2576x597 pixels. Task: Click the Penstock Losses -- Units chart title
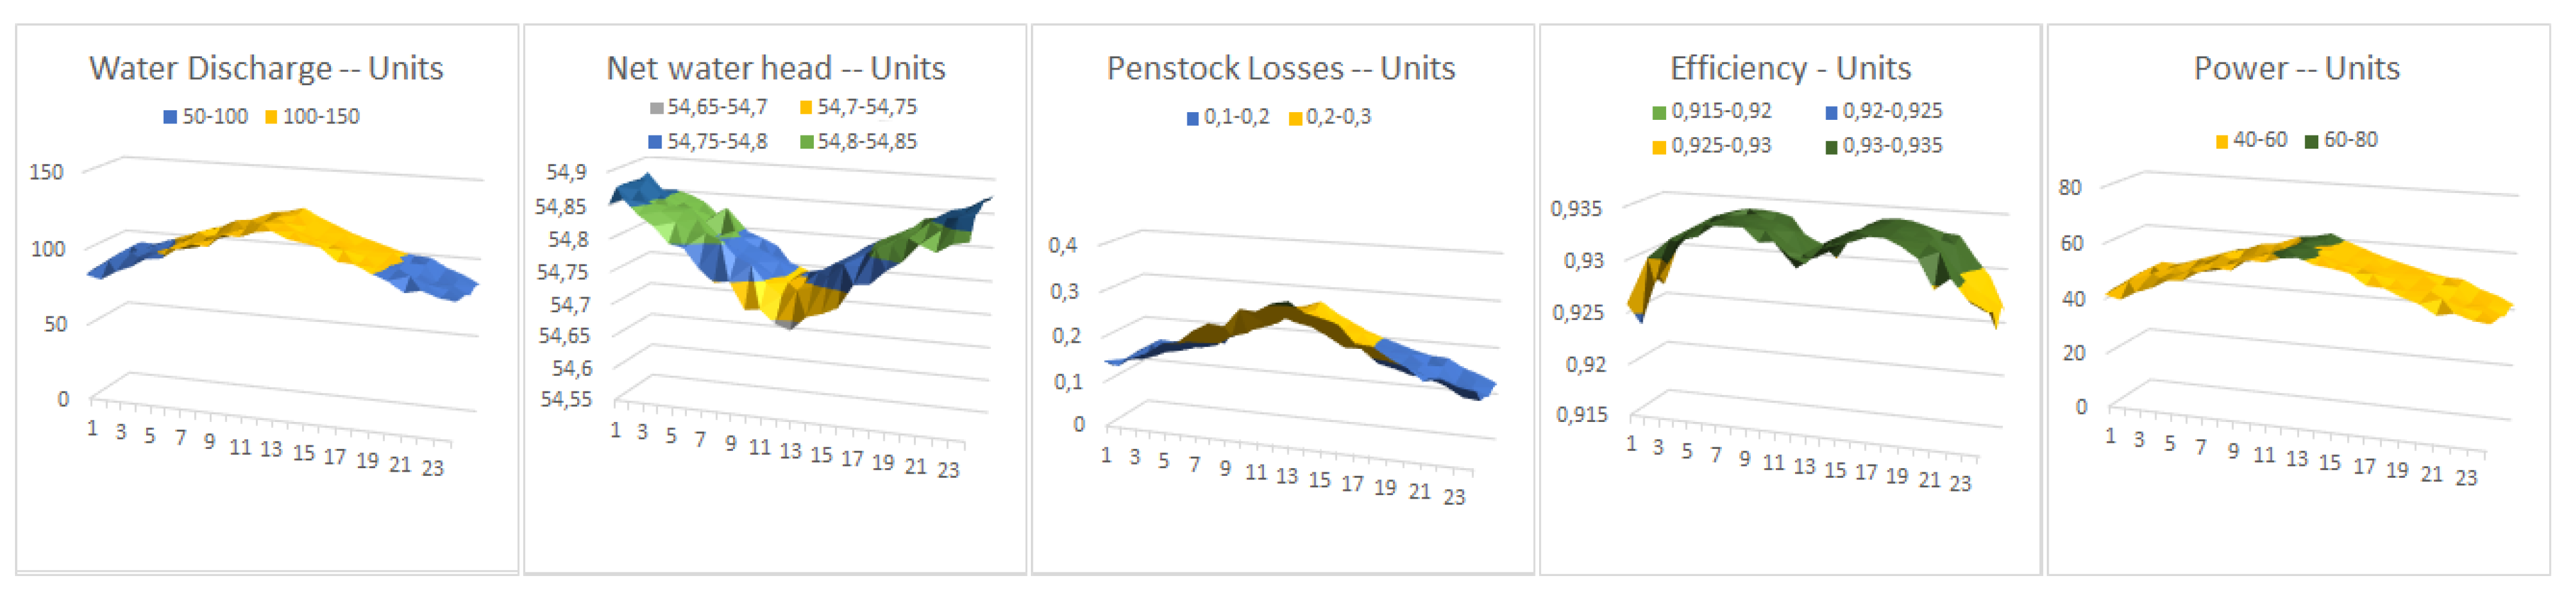point(1280,68)
